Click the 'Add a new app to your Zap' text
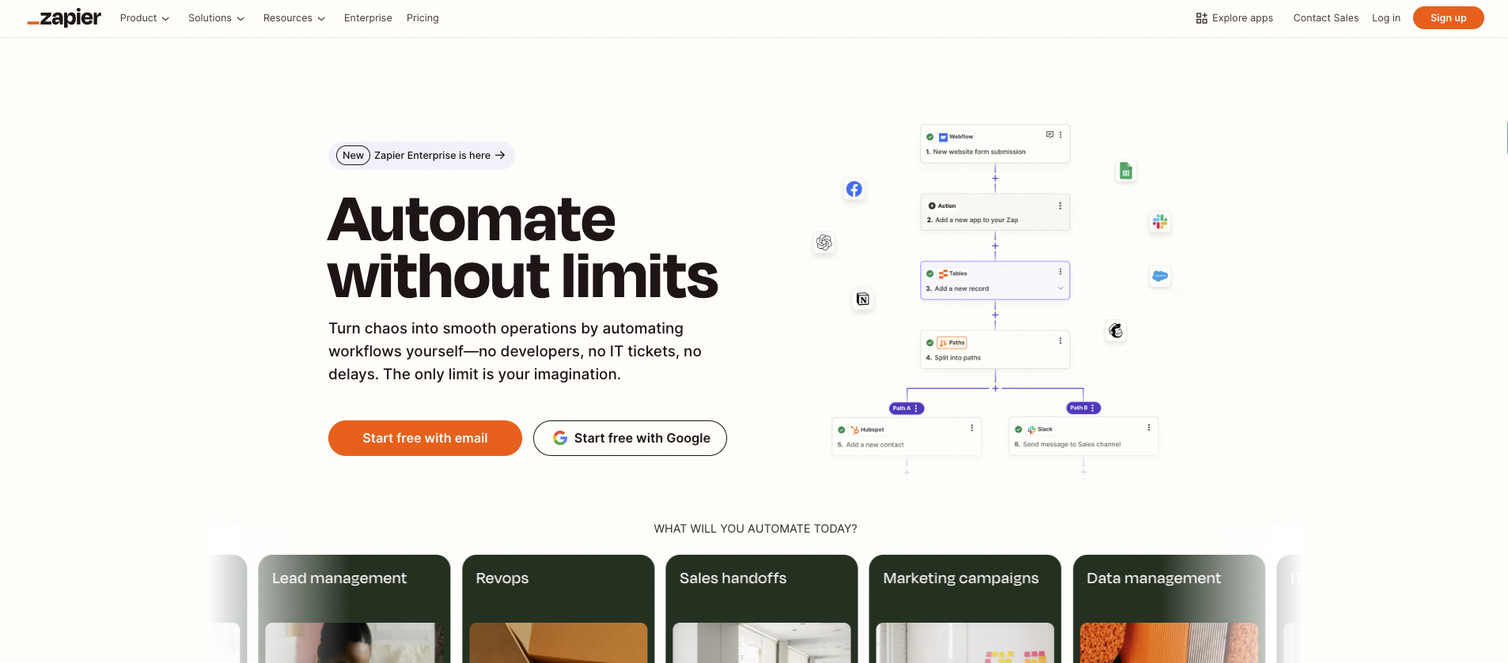Image resolution: width=1508 pixels, height=663 pixels. click(x=976, y=220)
